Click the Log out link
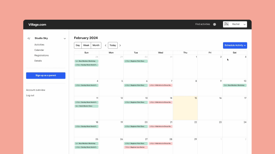Screen dimensions: 275x154 point(30,95)
